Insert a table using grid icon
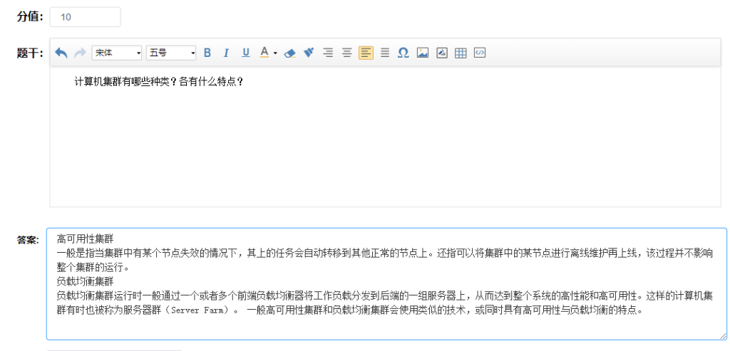730x351 pixels. click(461, 53)
